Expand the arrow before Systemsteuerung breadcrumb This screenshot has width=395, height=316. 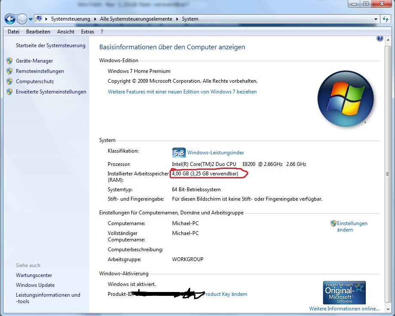tap(46, 19)
